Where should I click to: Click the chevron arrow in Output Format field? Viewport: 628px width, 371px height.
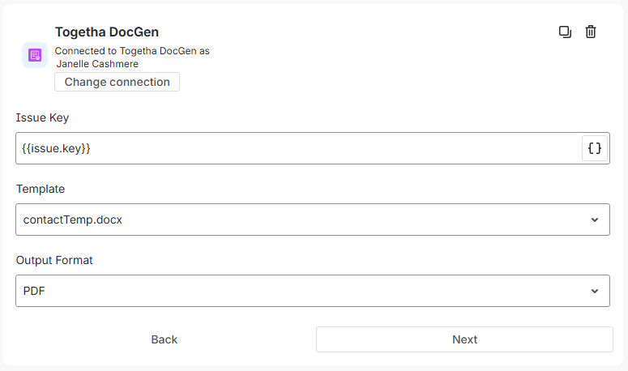[x=595, y=291]
